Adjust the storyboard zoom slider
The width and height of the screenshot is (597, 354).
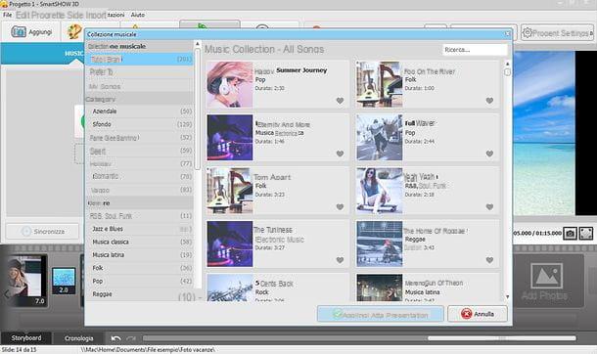(502, 338)
